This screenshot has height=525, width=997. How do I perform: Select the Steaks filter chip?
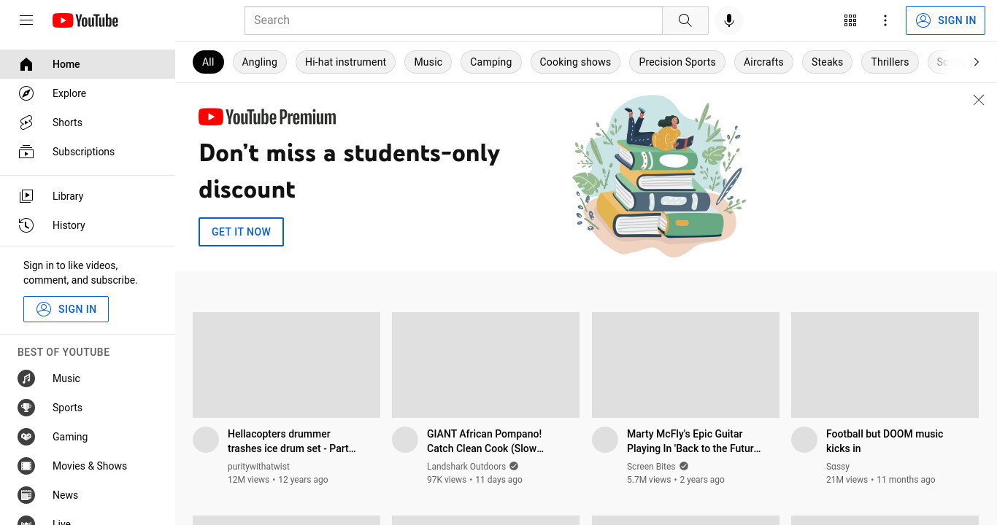827,62
